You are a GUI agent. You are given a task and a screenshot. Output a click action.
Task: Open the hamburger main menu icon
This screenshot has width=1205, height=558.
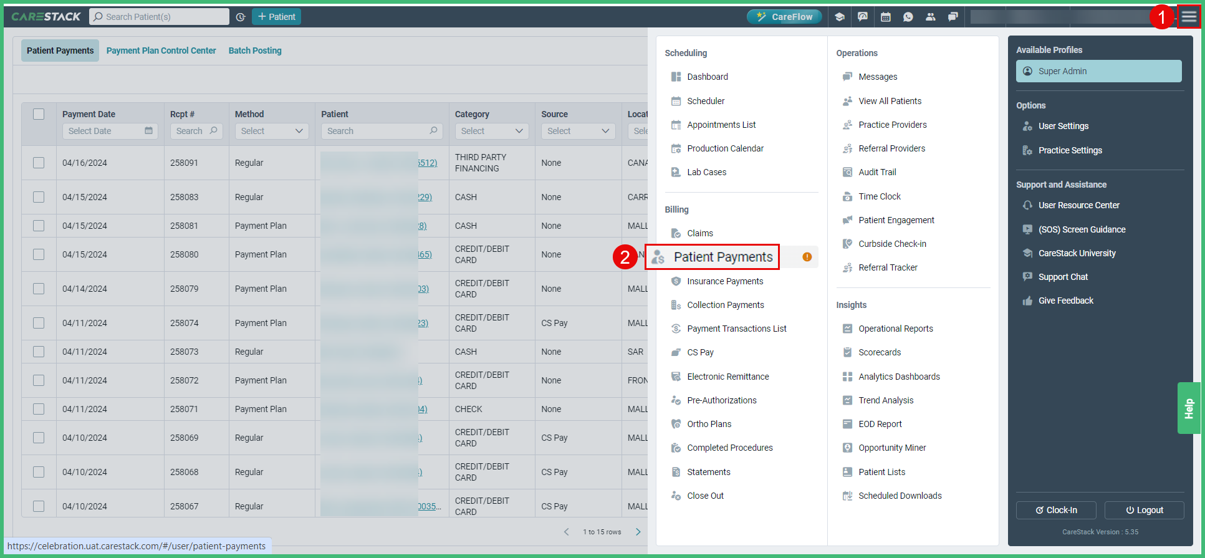point(1189,17)
